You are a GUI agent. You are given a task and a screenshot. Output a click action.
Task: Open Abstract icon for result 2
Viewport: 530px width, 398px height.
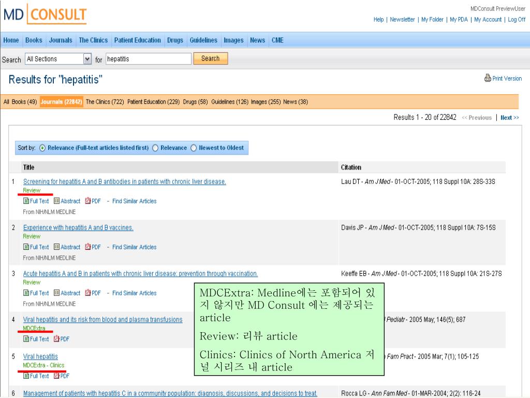(x=56, y=247)
